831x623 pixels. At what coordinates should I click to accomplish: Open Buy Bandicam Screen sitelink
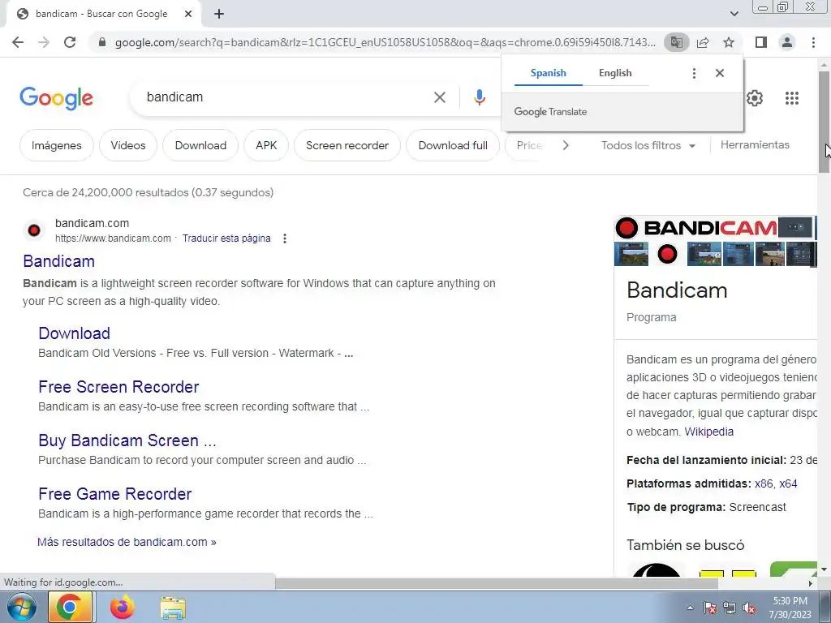(127, 440)
